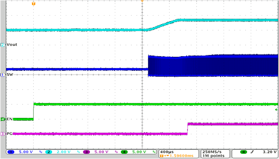
Task: Click the rising edge trigger slope icon
Action: click(x=252, y=152)
